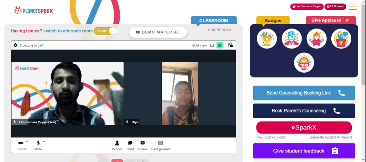Click mic icon beside Chudamani Payasi
366x162 pixels.
point(15,122)
